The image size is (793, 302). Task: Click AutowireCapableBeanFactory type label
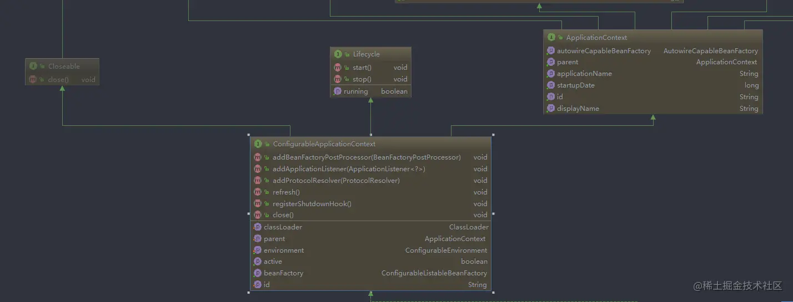pos(711,51)
